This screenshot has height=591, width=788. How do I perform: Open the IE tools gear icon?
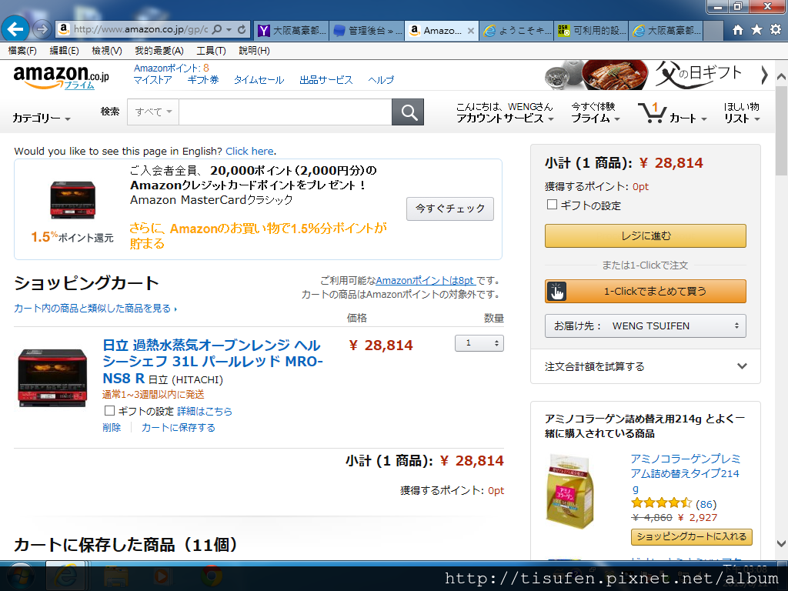(x=776, y=30)
